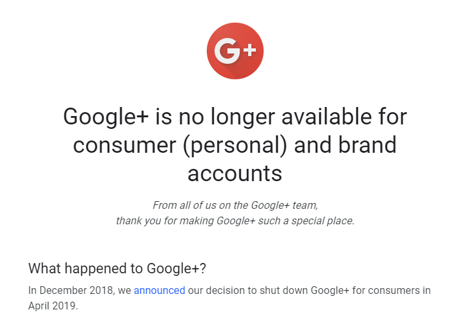This screenshot has height=321, width=473.
Task: Click 'Google+' word in the main title
Action: tap(106, 117)
